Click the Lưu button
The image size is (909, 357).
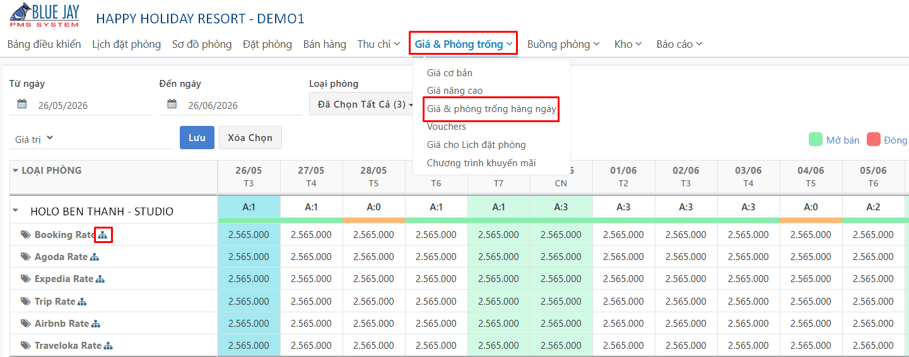(197, 138)
